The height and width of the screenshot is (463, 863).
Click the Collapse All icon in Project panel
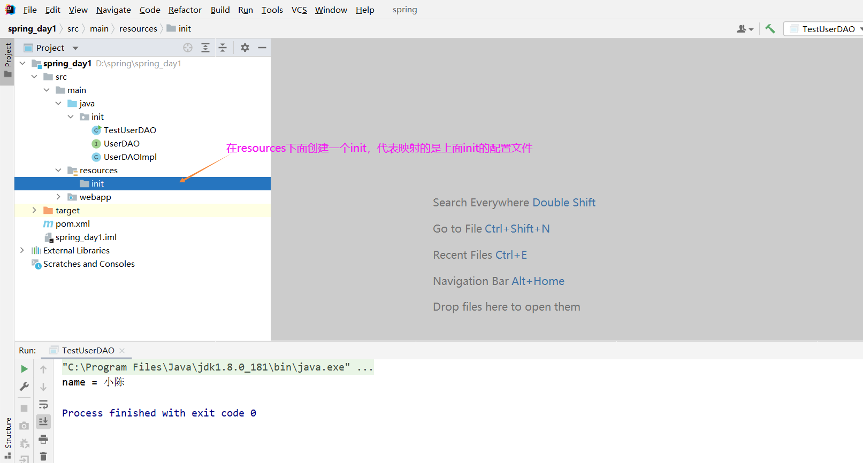click(x=223, y=48)
